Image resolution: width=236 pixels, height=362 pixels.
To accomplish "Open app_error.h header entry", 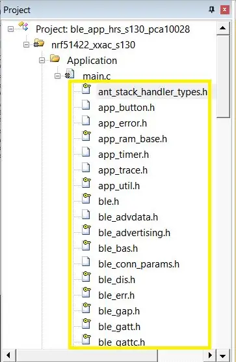I will click(122, 123).
